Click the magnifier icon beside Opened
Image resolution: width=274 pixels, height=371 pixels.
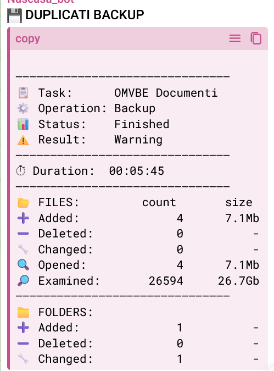[x=23, y=265]
